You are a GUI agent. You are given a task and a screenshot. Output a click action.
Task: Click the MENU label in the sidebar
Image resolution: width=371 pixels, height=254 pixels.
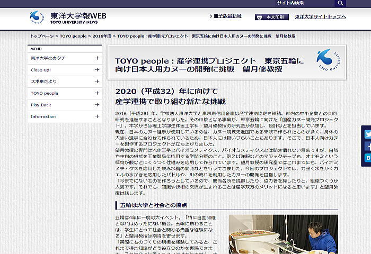tap(36, 49)
